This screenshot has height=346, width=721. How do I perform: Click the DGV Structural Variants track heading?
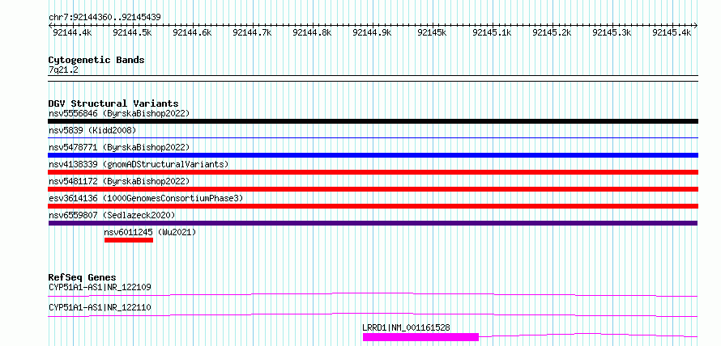click(x=113, y=103)
